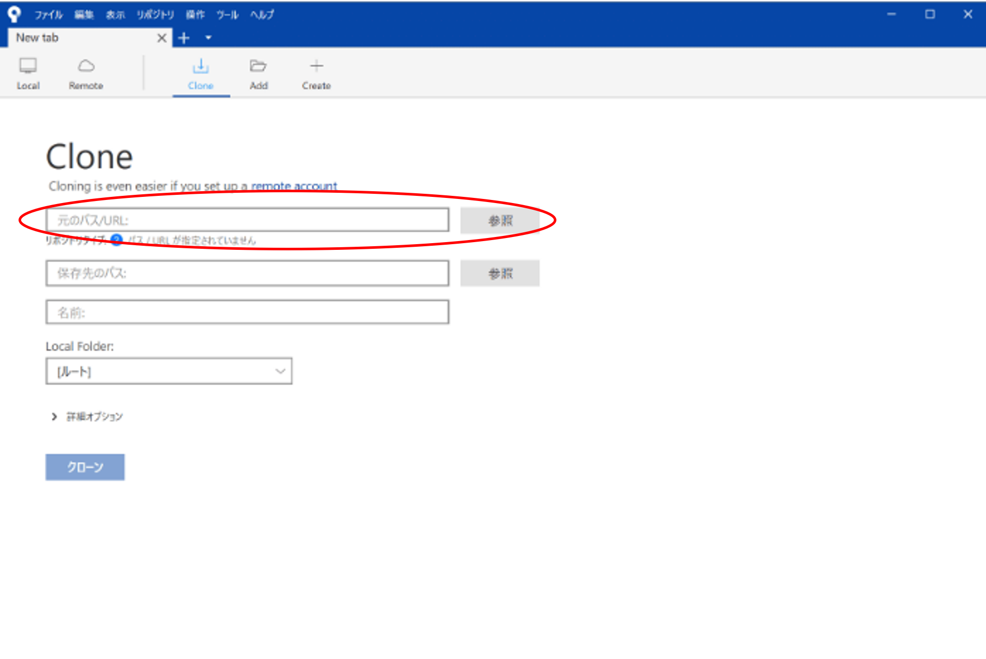
Task: Open the tab list dropdown arrow
Action: coord(208,38)
